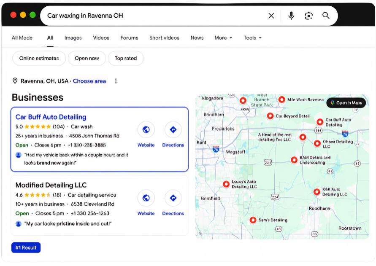Select the Mile Wash Ravenna map pin
This screenshot has width=376, height=266.
click(282, 99)
